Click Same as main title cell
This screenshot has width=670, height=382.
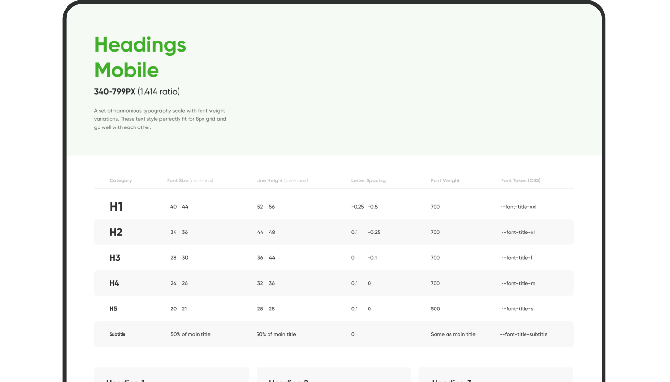tap(453, 334)
